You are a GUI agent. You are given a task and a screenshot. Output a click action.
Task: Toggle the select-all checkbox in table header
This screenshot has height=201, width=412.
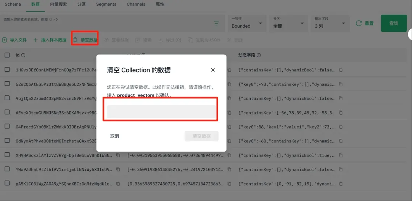pyautogui.click(x=7, y=55)
